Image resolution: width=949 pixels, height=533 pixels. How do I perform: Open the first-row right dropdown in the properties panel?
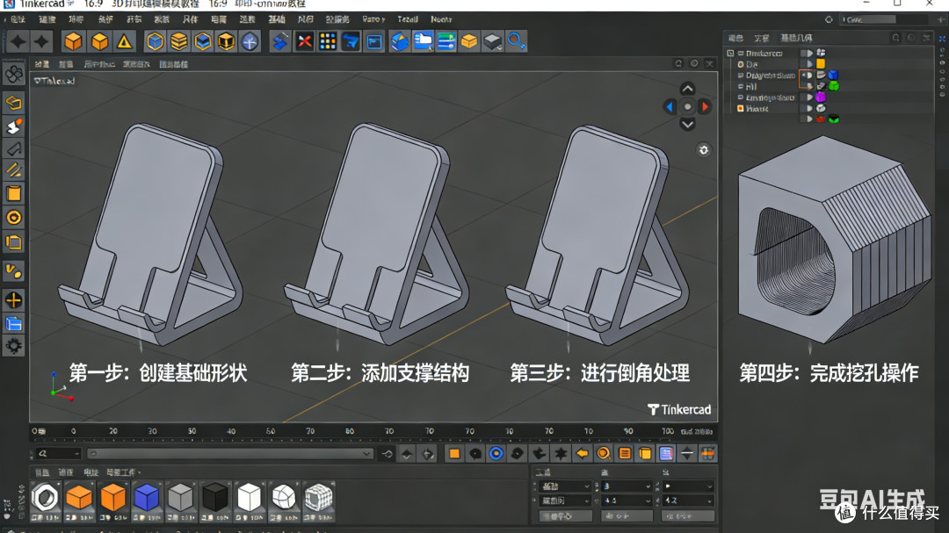click(x=688, y=486)
